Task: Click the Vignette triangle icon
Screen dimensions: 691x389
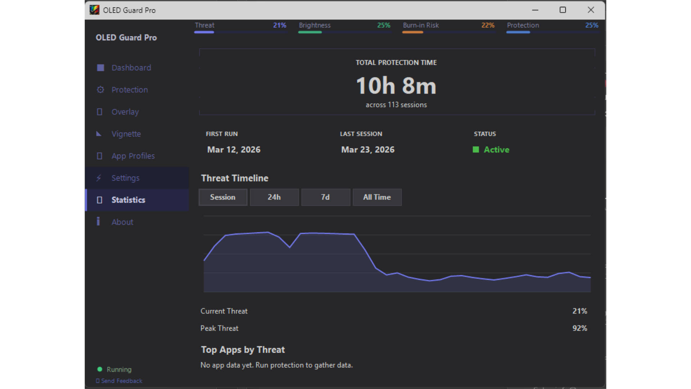Action: (x=99, y=134)
